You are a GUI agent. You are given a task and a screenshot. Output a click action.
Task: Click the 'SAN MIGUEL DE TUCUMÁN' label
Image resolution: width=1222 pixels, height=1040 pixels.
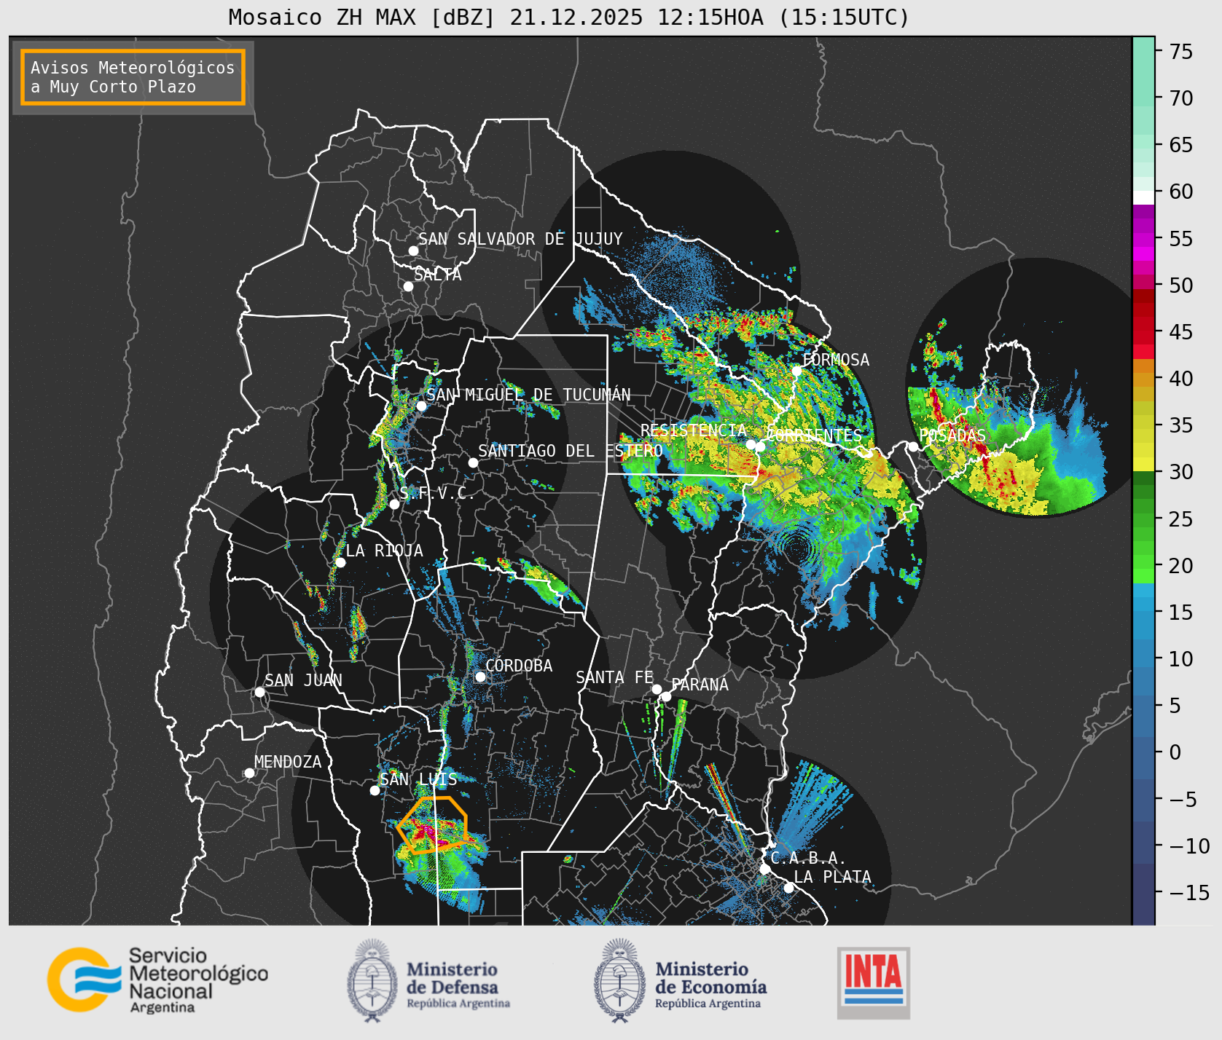(528, 394)
